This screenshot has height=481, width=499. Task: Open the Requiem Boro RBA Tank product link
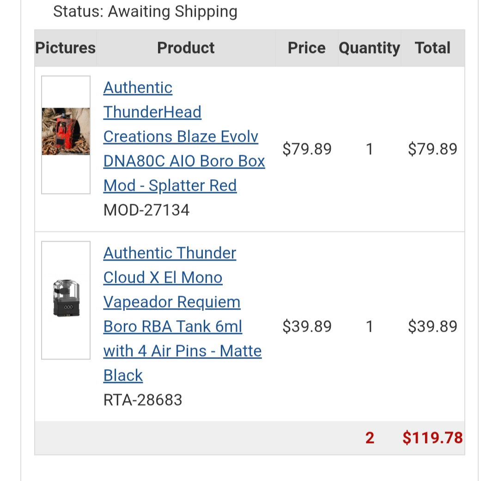[x=183, y=314]
